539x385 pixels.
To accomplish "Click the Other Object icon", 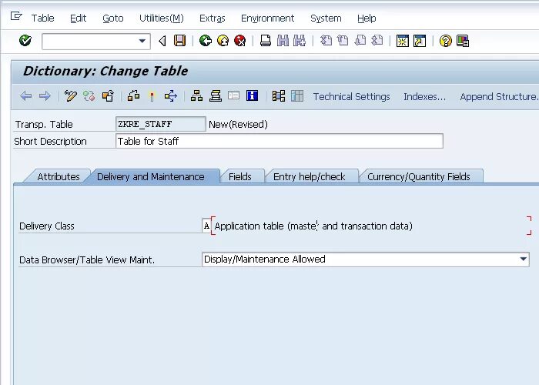I will pos(108,96).
